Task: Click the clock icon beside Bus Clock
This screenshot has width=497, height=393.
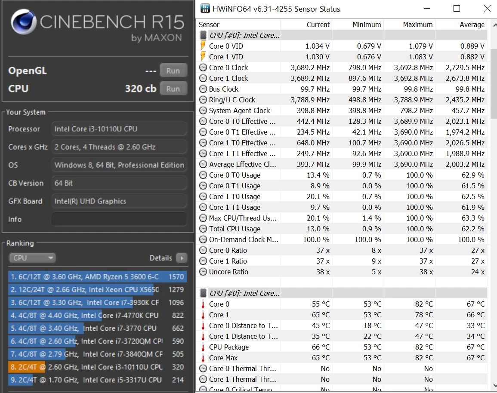Action: tap(203, 89)
